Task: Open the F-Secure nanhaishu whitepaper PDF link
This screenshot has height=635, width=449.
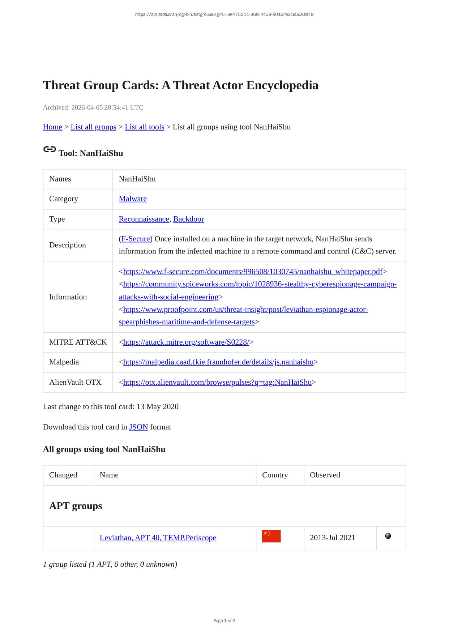Action: pos(253,271)
